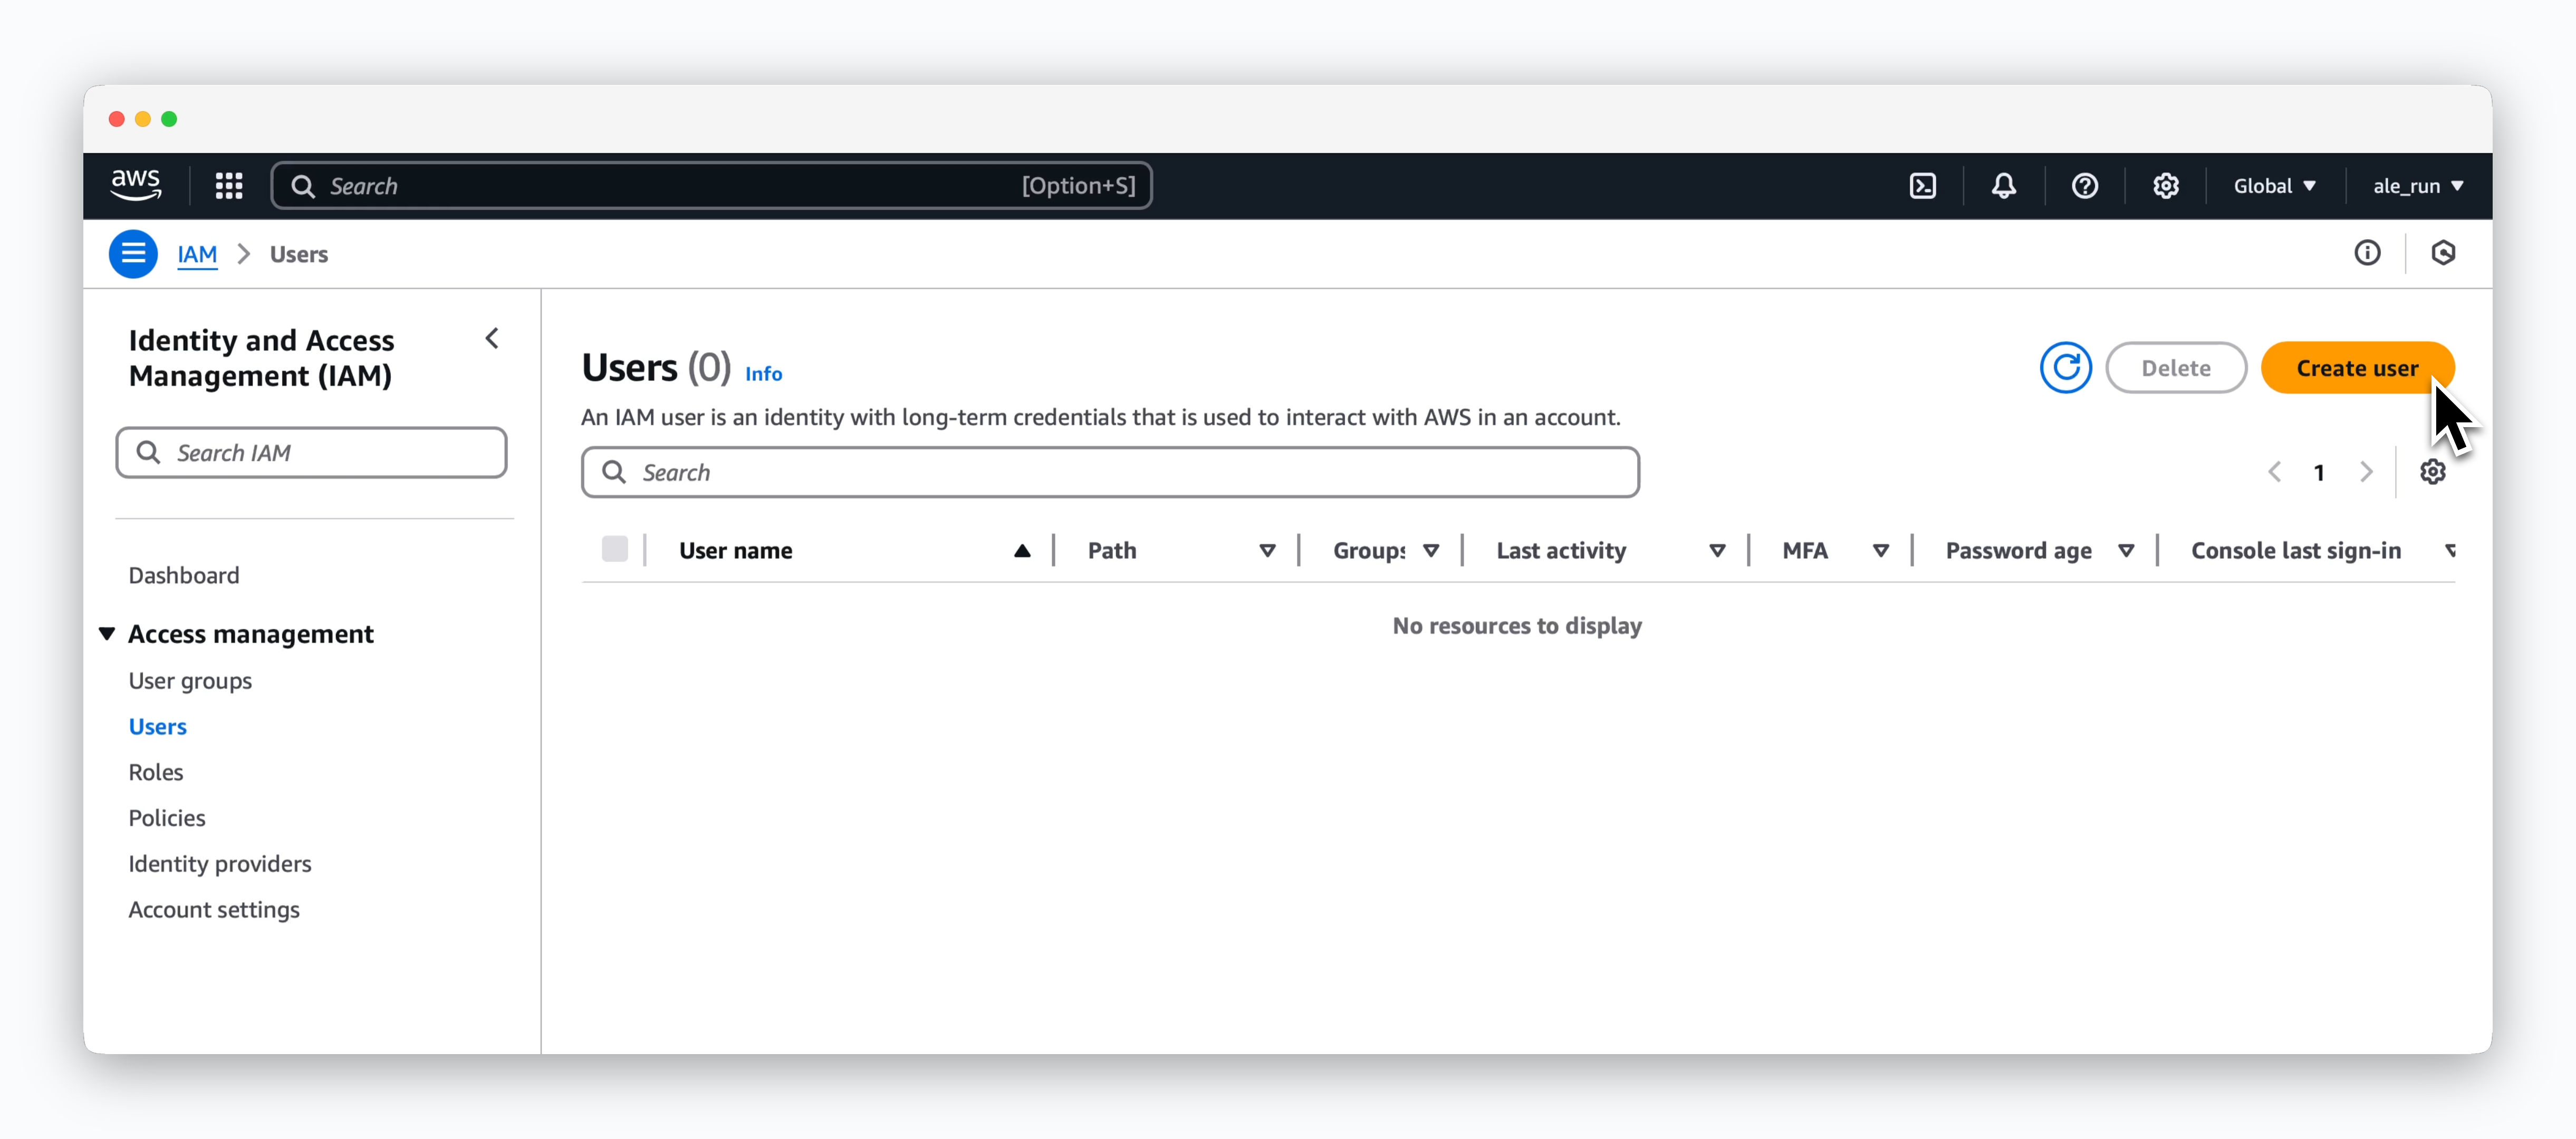Toggle the blue hamburger navigation menu
Image resolution: width=2576 pixels, height=1139 pixels.
133,254
